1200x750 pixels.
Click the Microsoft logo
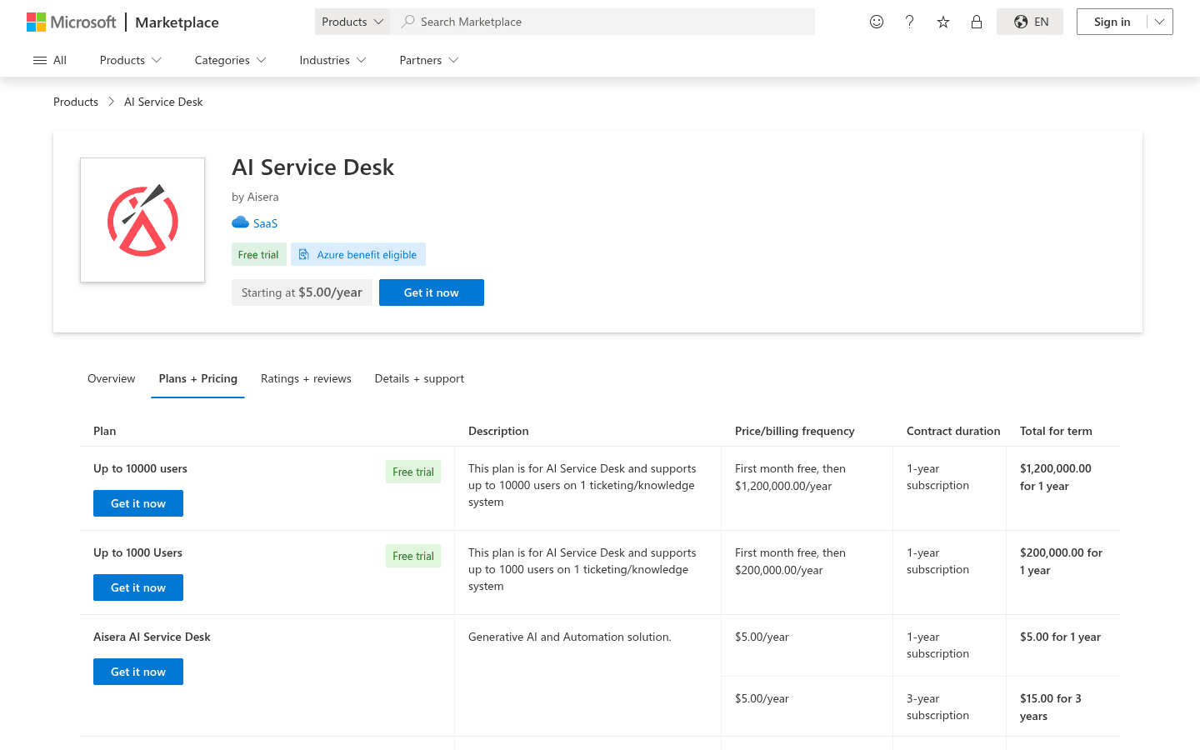[x=71, y=22]
